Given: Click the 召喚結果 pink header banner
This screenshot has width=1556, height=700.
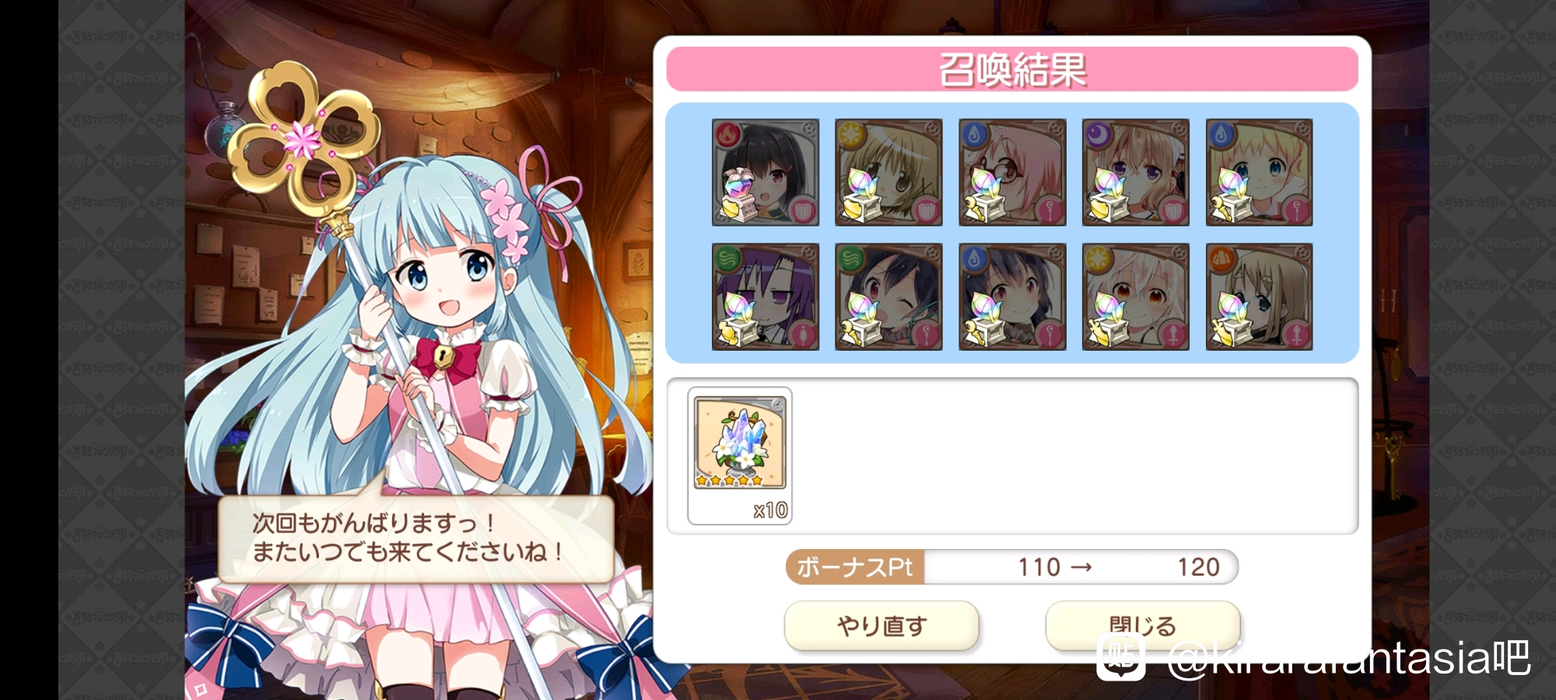Looking at the screenshot, I should pos(1012,69).
